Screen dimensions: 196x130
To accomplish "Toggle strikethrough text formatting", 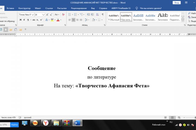I will 34,20.
